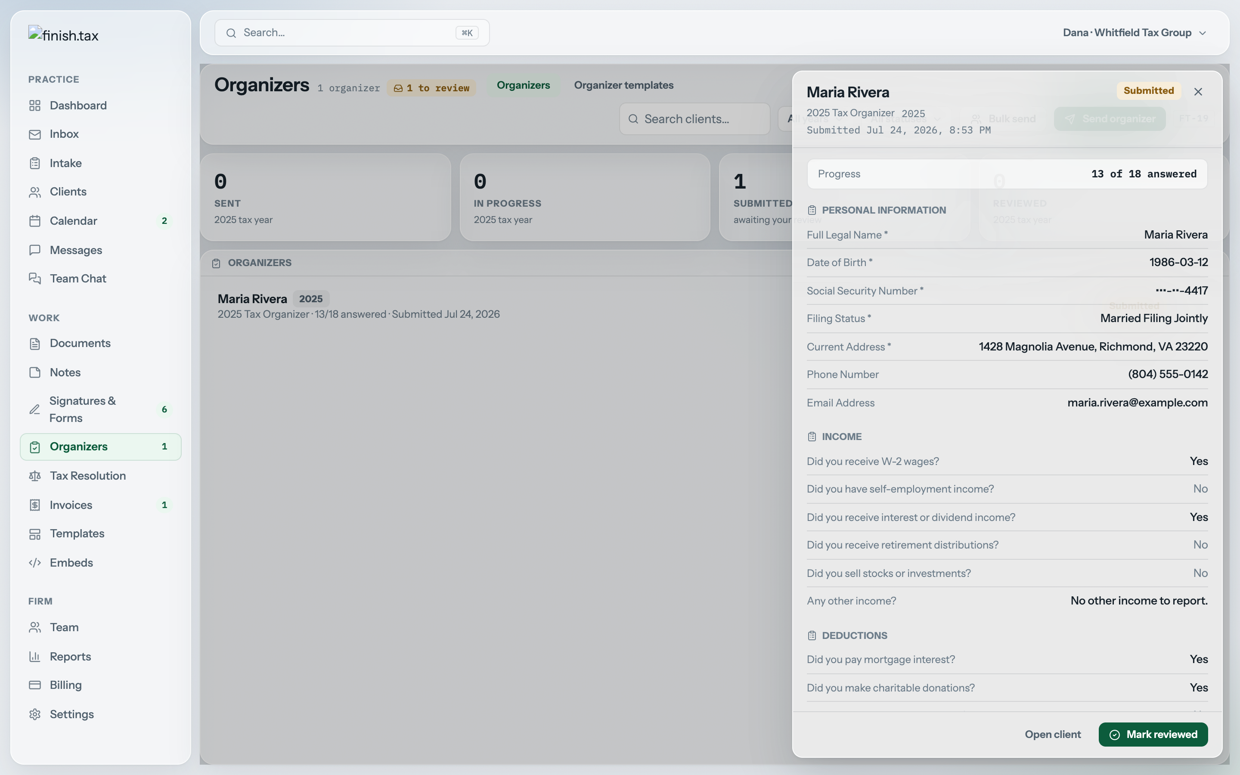Click the 2025 year tag beside Maria Rivera row
Viewport: 1240px width, 775px height.
point(310,299)
